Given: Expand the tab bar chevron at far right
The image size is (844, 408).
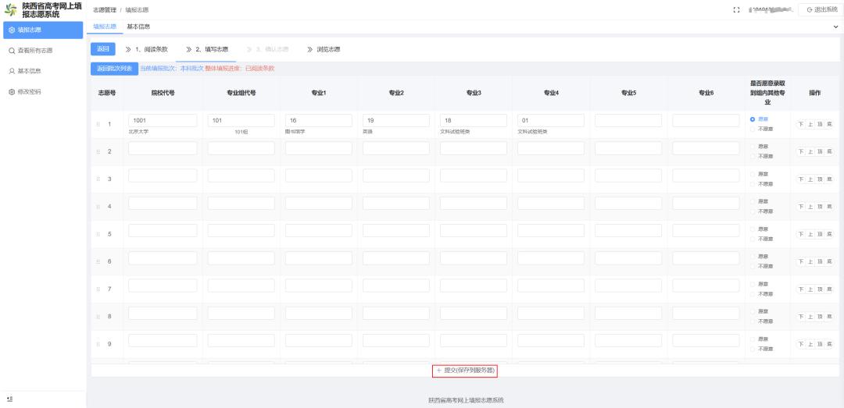Looking at the screenshot, I should pyautogui.click(x=835, y=27).
